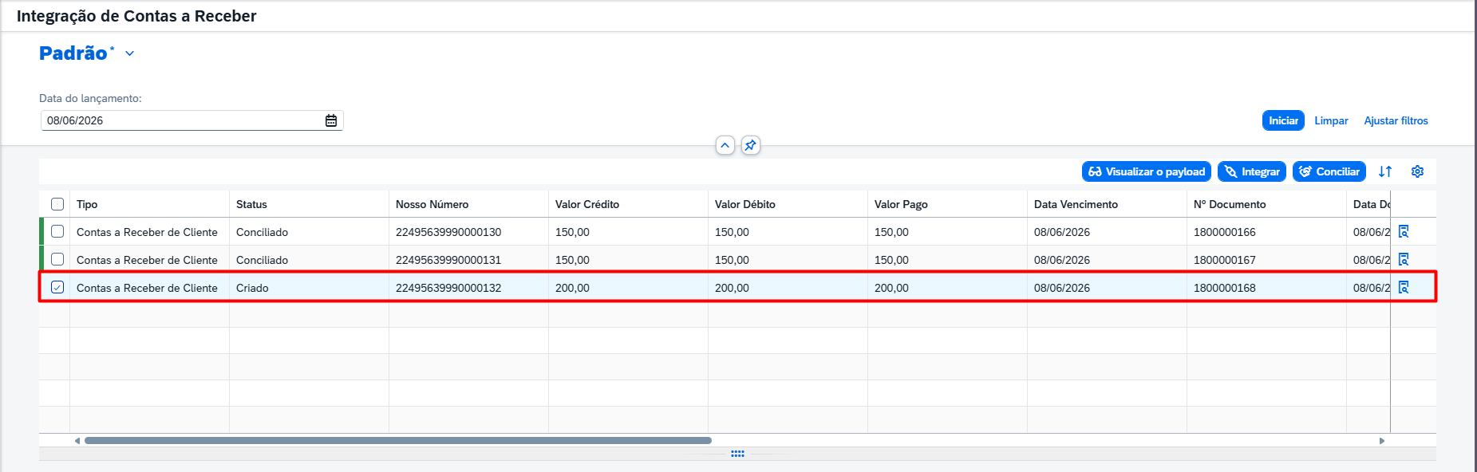Select cell 22495639990000130

click(x=468, y=232)
